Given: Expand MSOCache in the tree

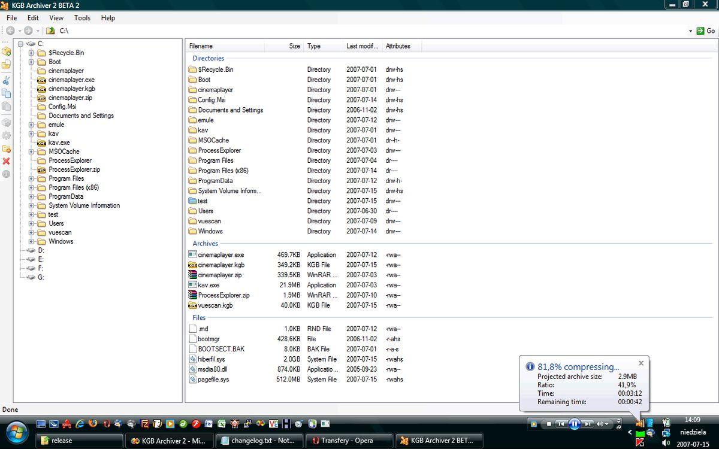Looking at the screenshot, I should [x=31, y=151].
